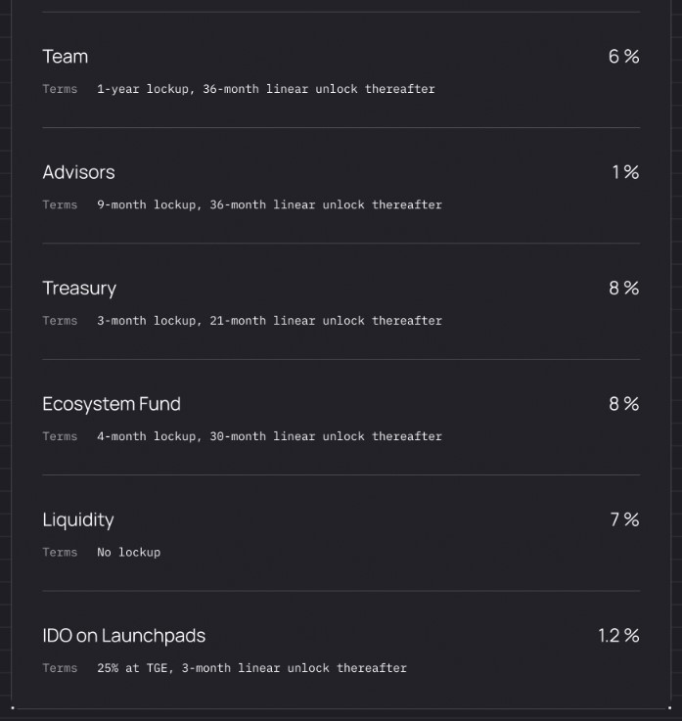The height and width of the screenshot is (721, 682).
Task: Click the Terms label under Liquidity
Action: pos(60,553)
